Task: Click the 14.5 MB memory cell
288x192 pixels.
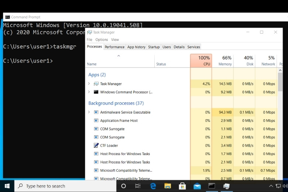Action: 223,84
